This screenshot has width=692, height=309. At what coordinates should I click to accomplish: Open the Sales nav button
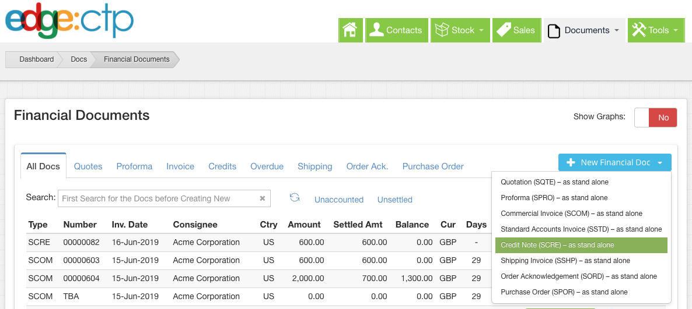tap(517, 30)
